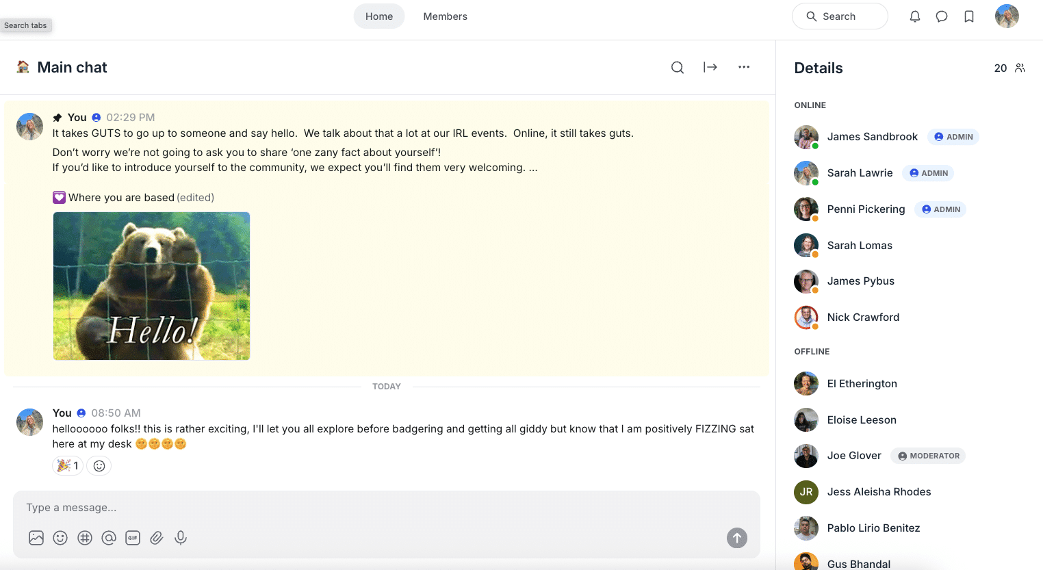This screenshot has height=570, width=1043.
Task: Open Jess Aleisha Rhodes's profile
Action: pyautogui.click(x=879, y=492)
